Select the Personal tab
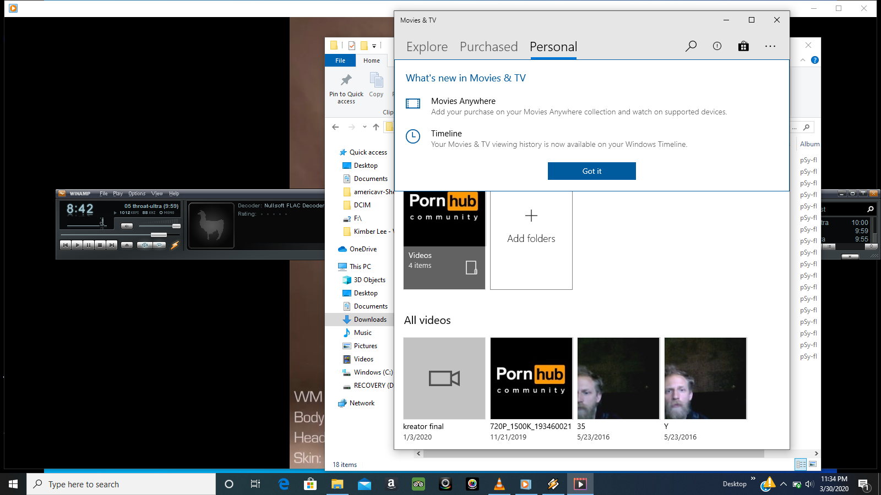 [x=553, y=47]
